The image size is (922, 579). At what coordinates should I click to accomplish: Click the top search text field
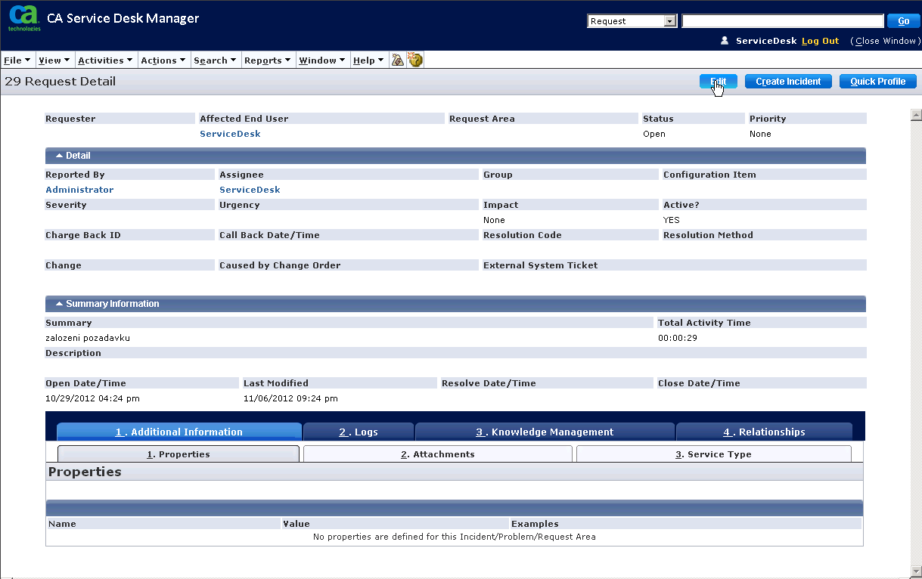point(783,21)
